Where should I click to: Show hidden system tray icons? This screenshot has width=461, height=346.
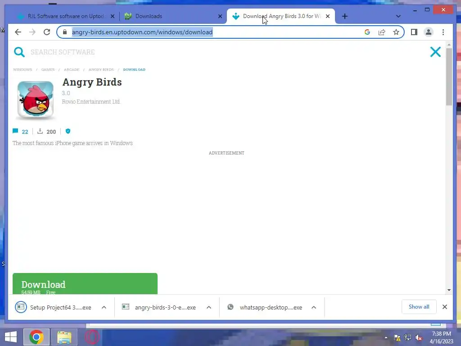(x=386, y=337)
